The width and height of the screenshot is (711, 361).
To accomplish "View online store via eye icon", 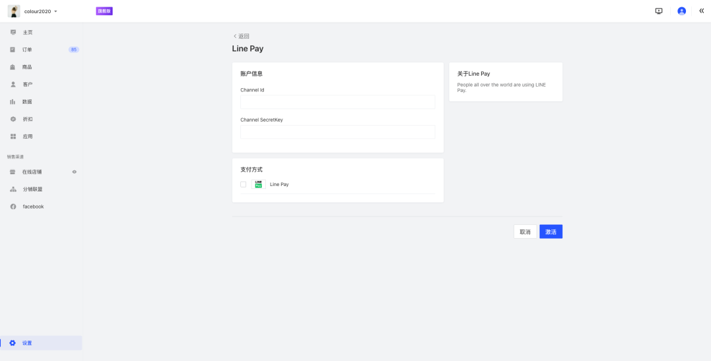I will [74, 172].
